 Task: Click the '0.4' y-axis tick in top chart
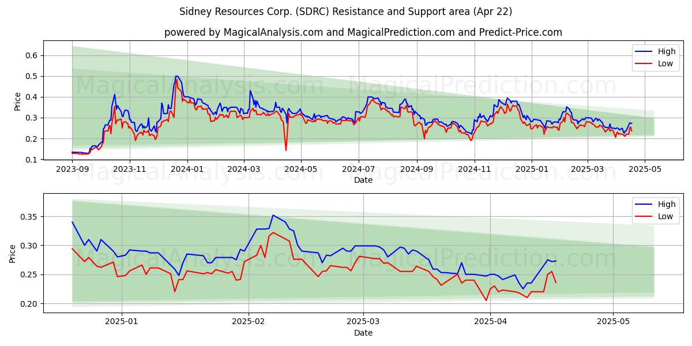click(x=31, y=97)
